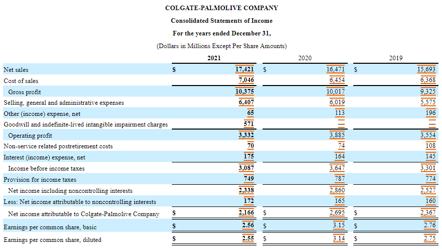Select 'Net income including noncontrolling interests' label
Screen dimensions: 442x249
pyautogui.click(x=70, y=191)
